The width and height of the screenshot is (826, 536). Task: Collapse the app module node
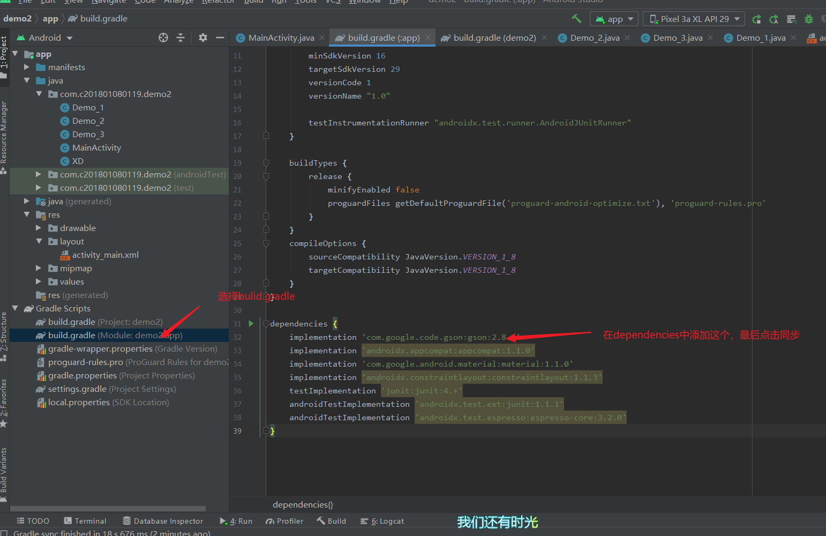[x=15, y=54]
